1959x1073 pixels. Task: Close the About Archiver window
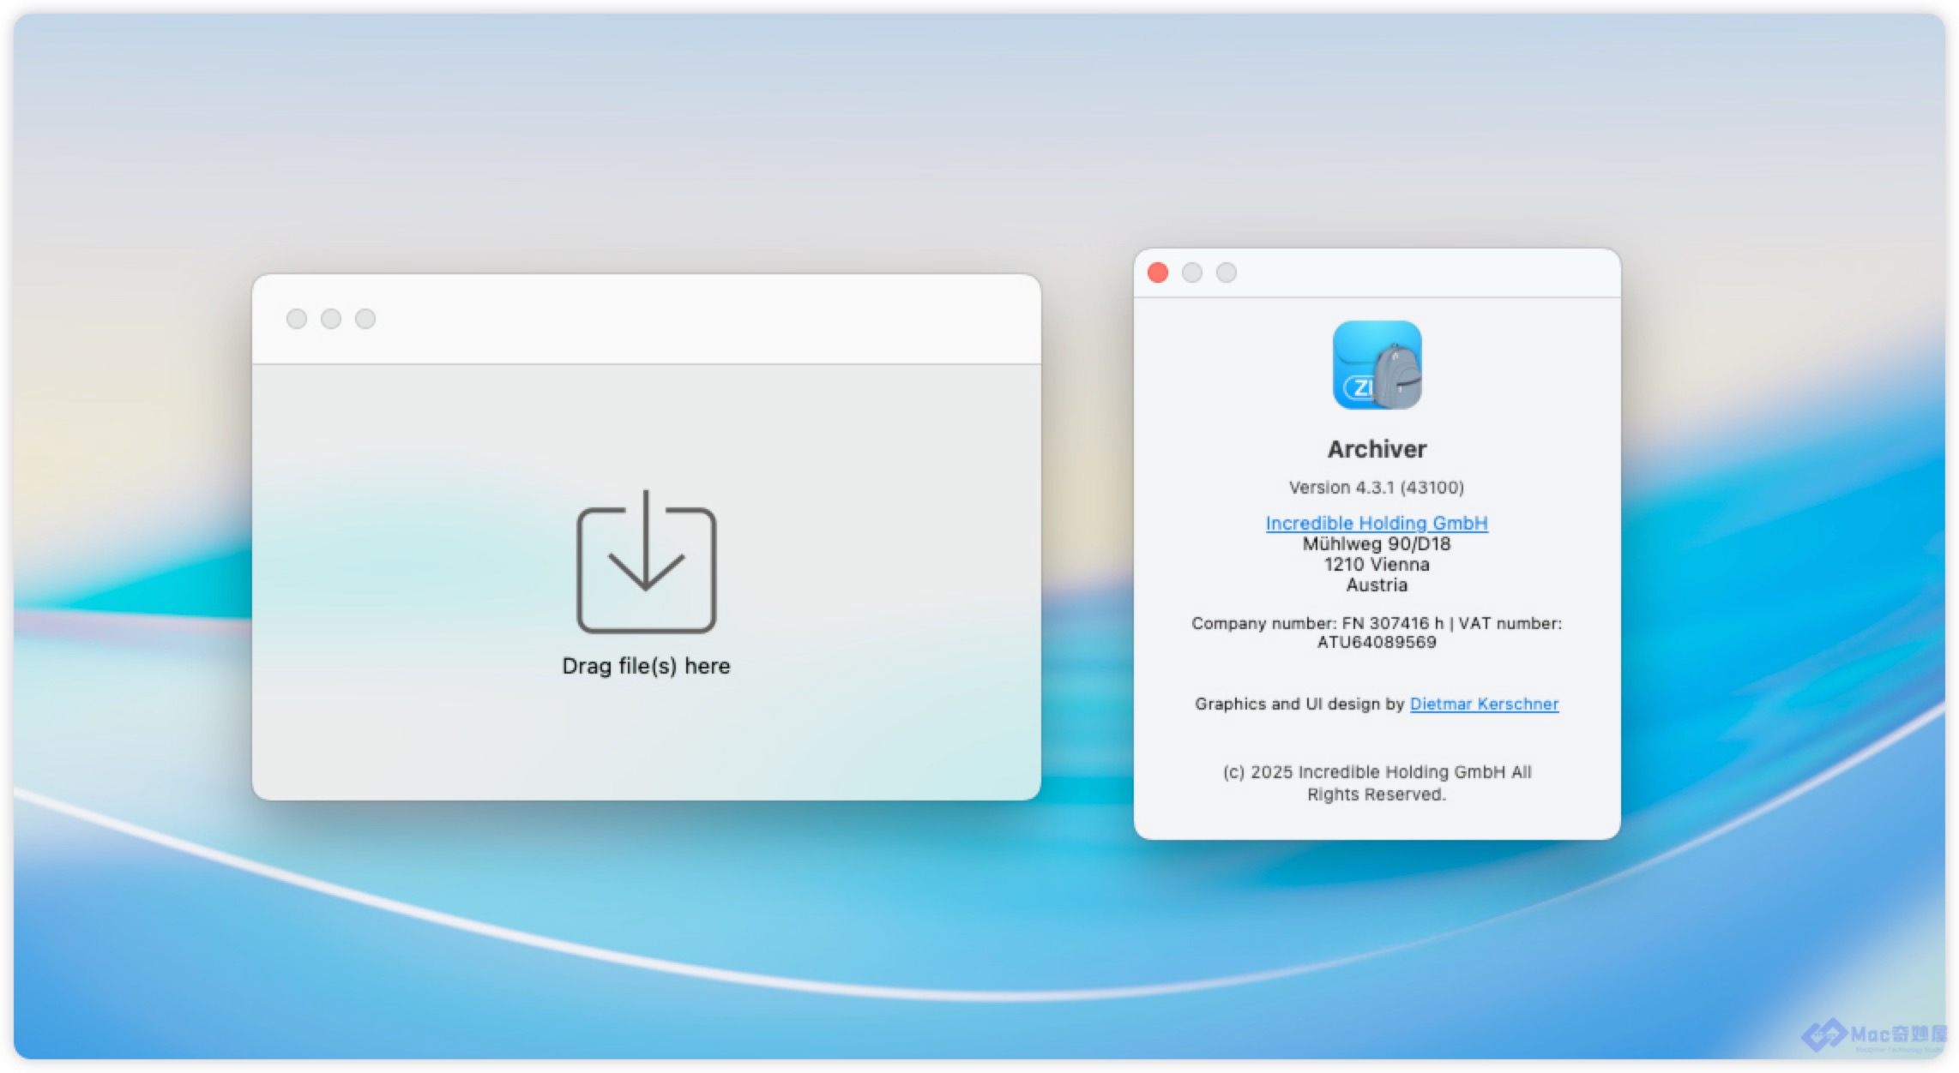point(1157,273)
